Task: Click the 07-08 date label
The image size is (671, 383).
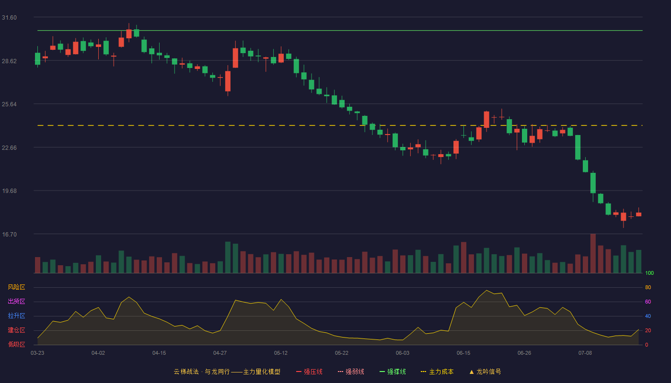Action: [585, 353]
